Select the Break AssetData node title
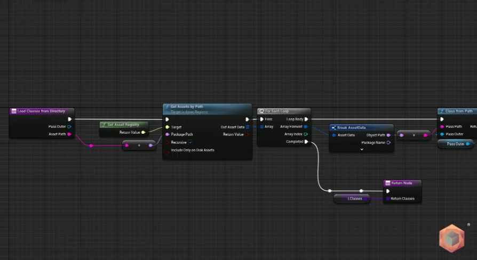This screenshot has height=260, width=477. click(352, 127)
